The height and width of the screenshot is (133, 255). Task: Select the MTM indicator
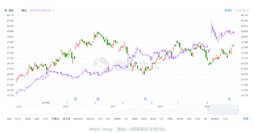pos(180,119)
